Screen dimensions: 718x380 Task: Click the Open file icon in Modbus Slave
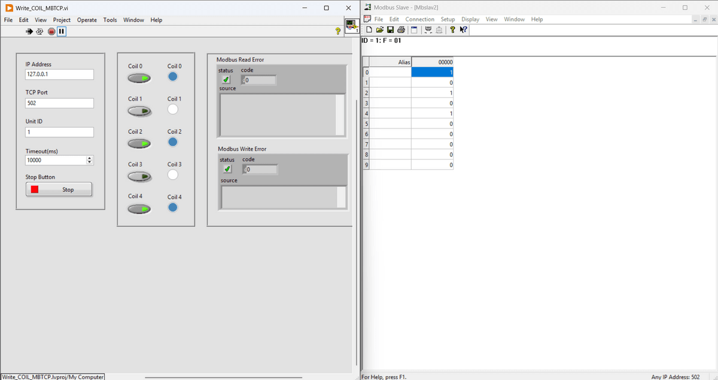[380, 30]
